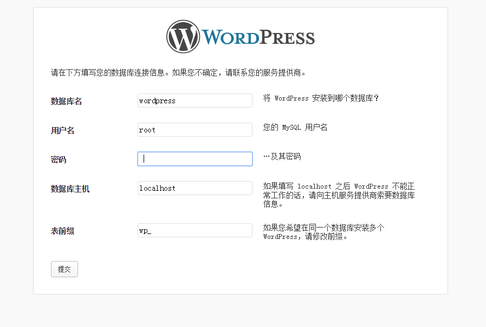
Task: Click the hint '您的 MySQL 用户名'
Action: click(x=295, y=128)
